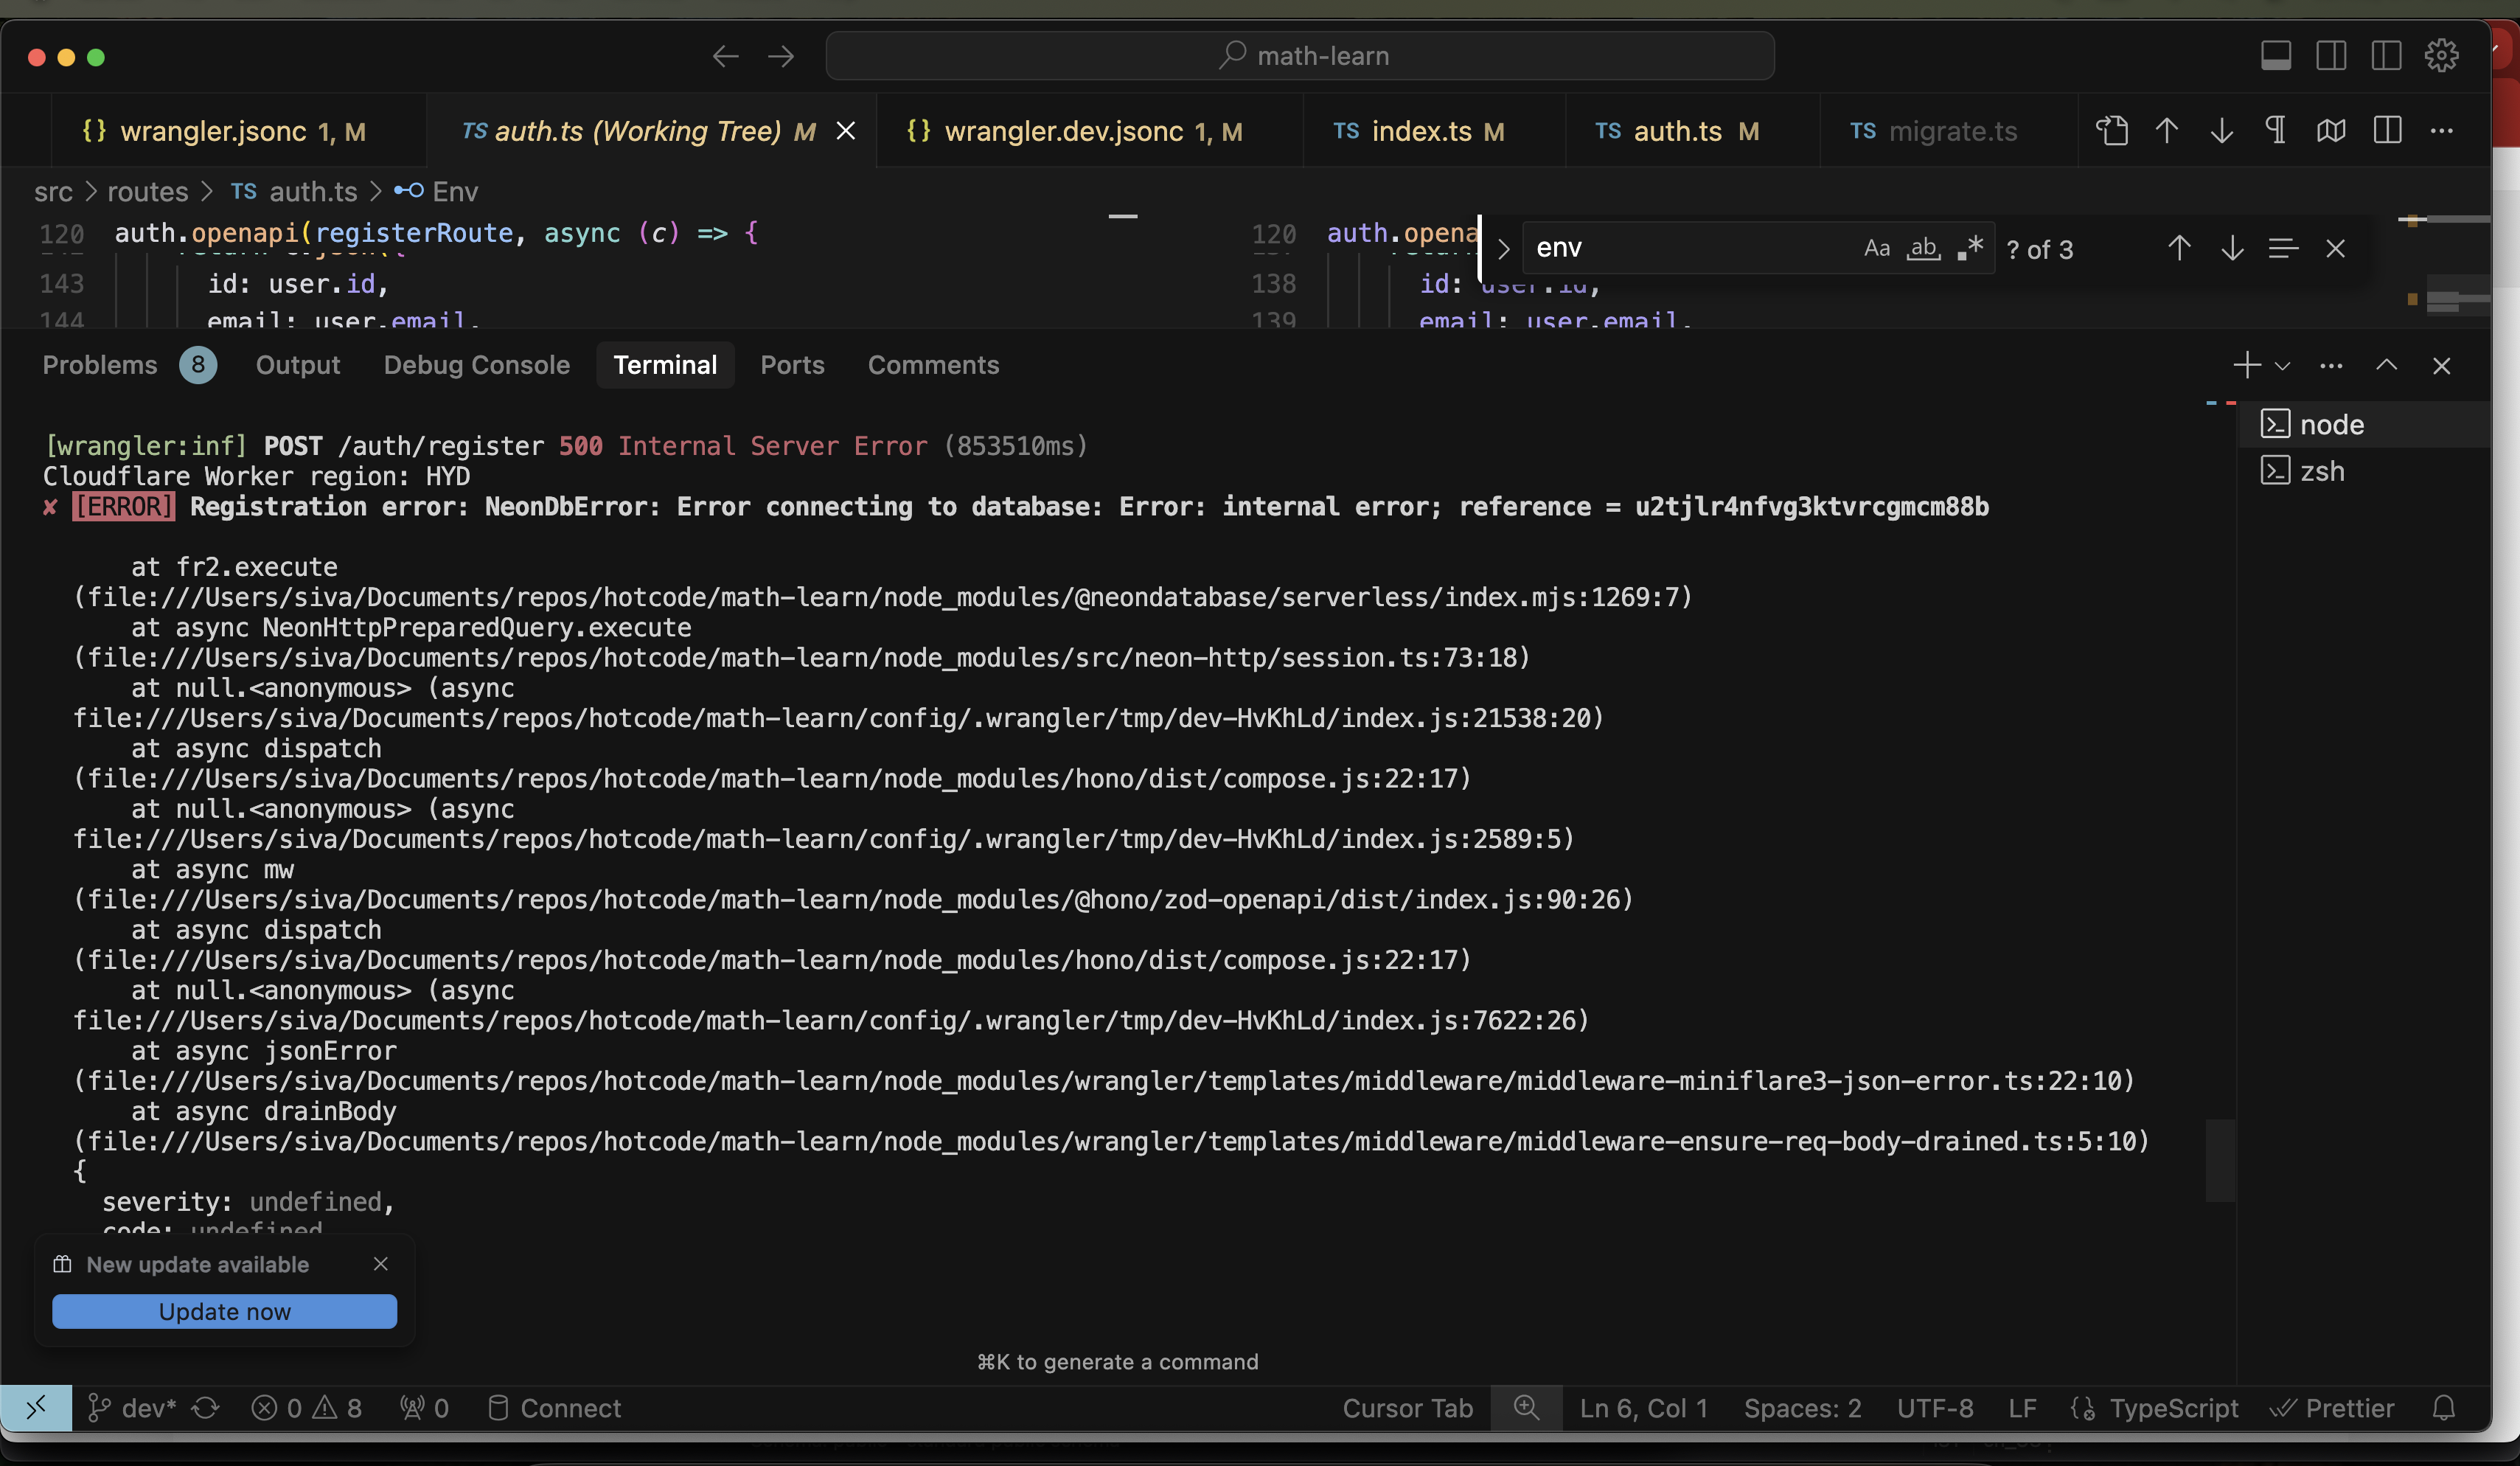Create a new terminal with plus icon
This screenshot has width=2520, height=1466.
(x=2246, y=365)
